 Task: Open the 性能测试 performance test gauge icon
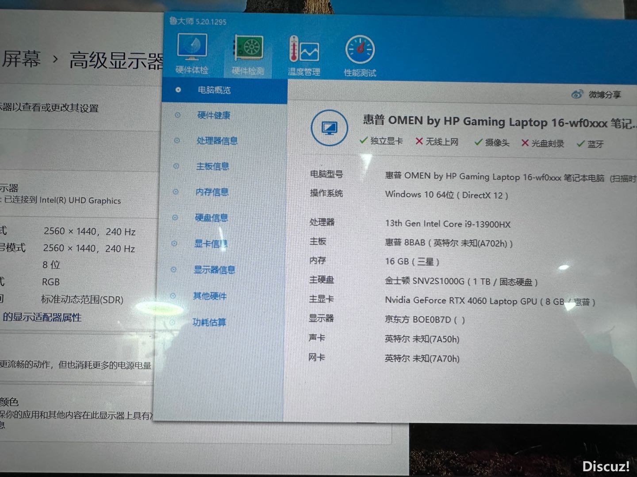coord(360,50)
